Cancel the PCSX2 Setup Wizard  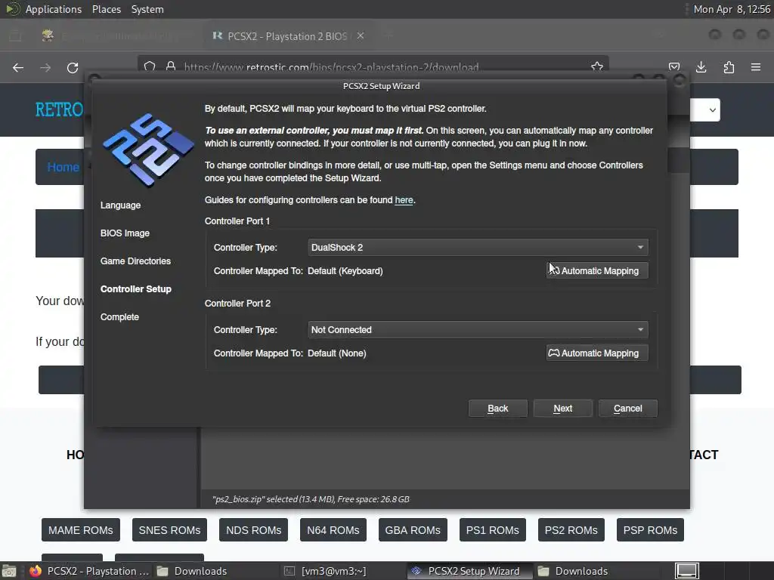pos(628,409)
